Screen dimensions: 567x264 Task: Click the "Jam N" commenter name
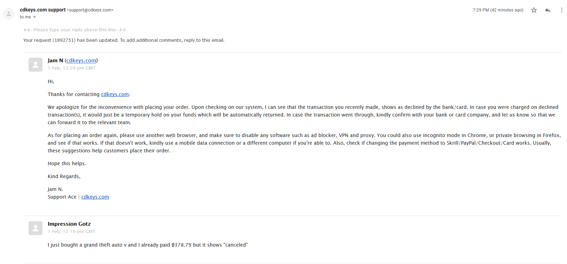tap(55, 61)
